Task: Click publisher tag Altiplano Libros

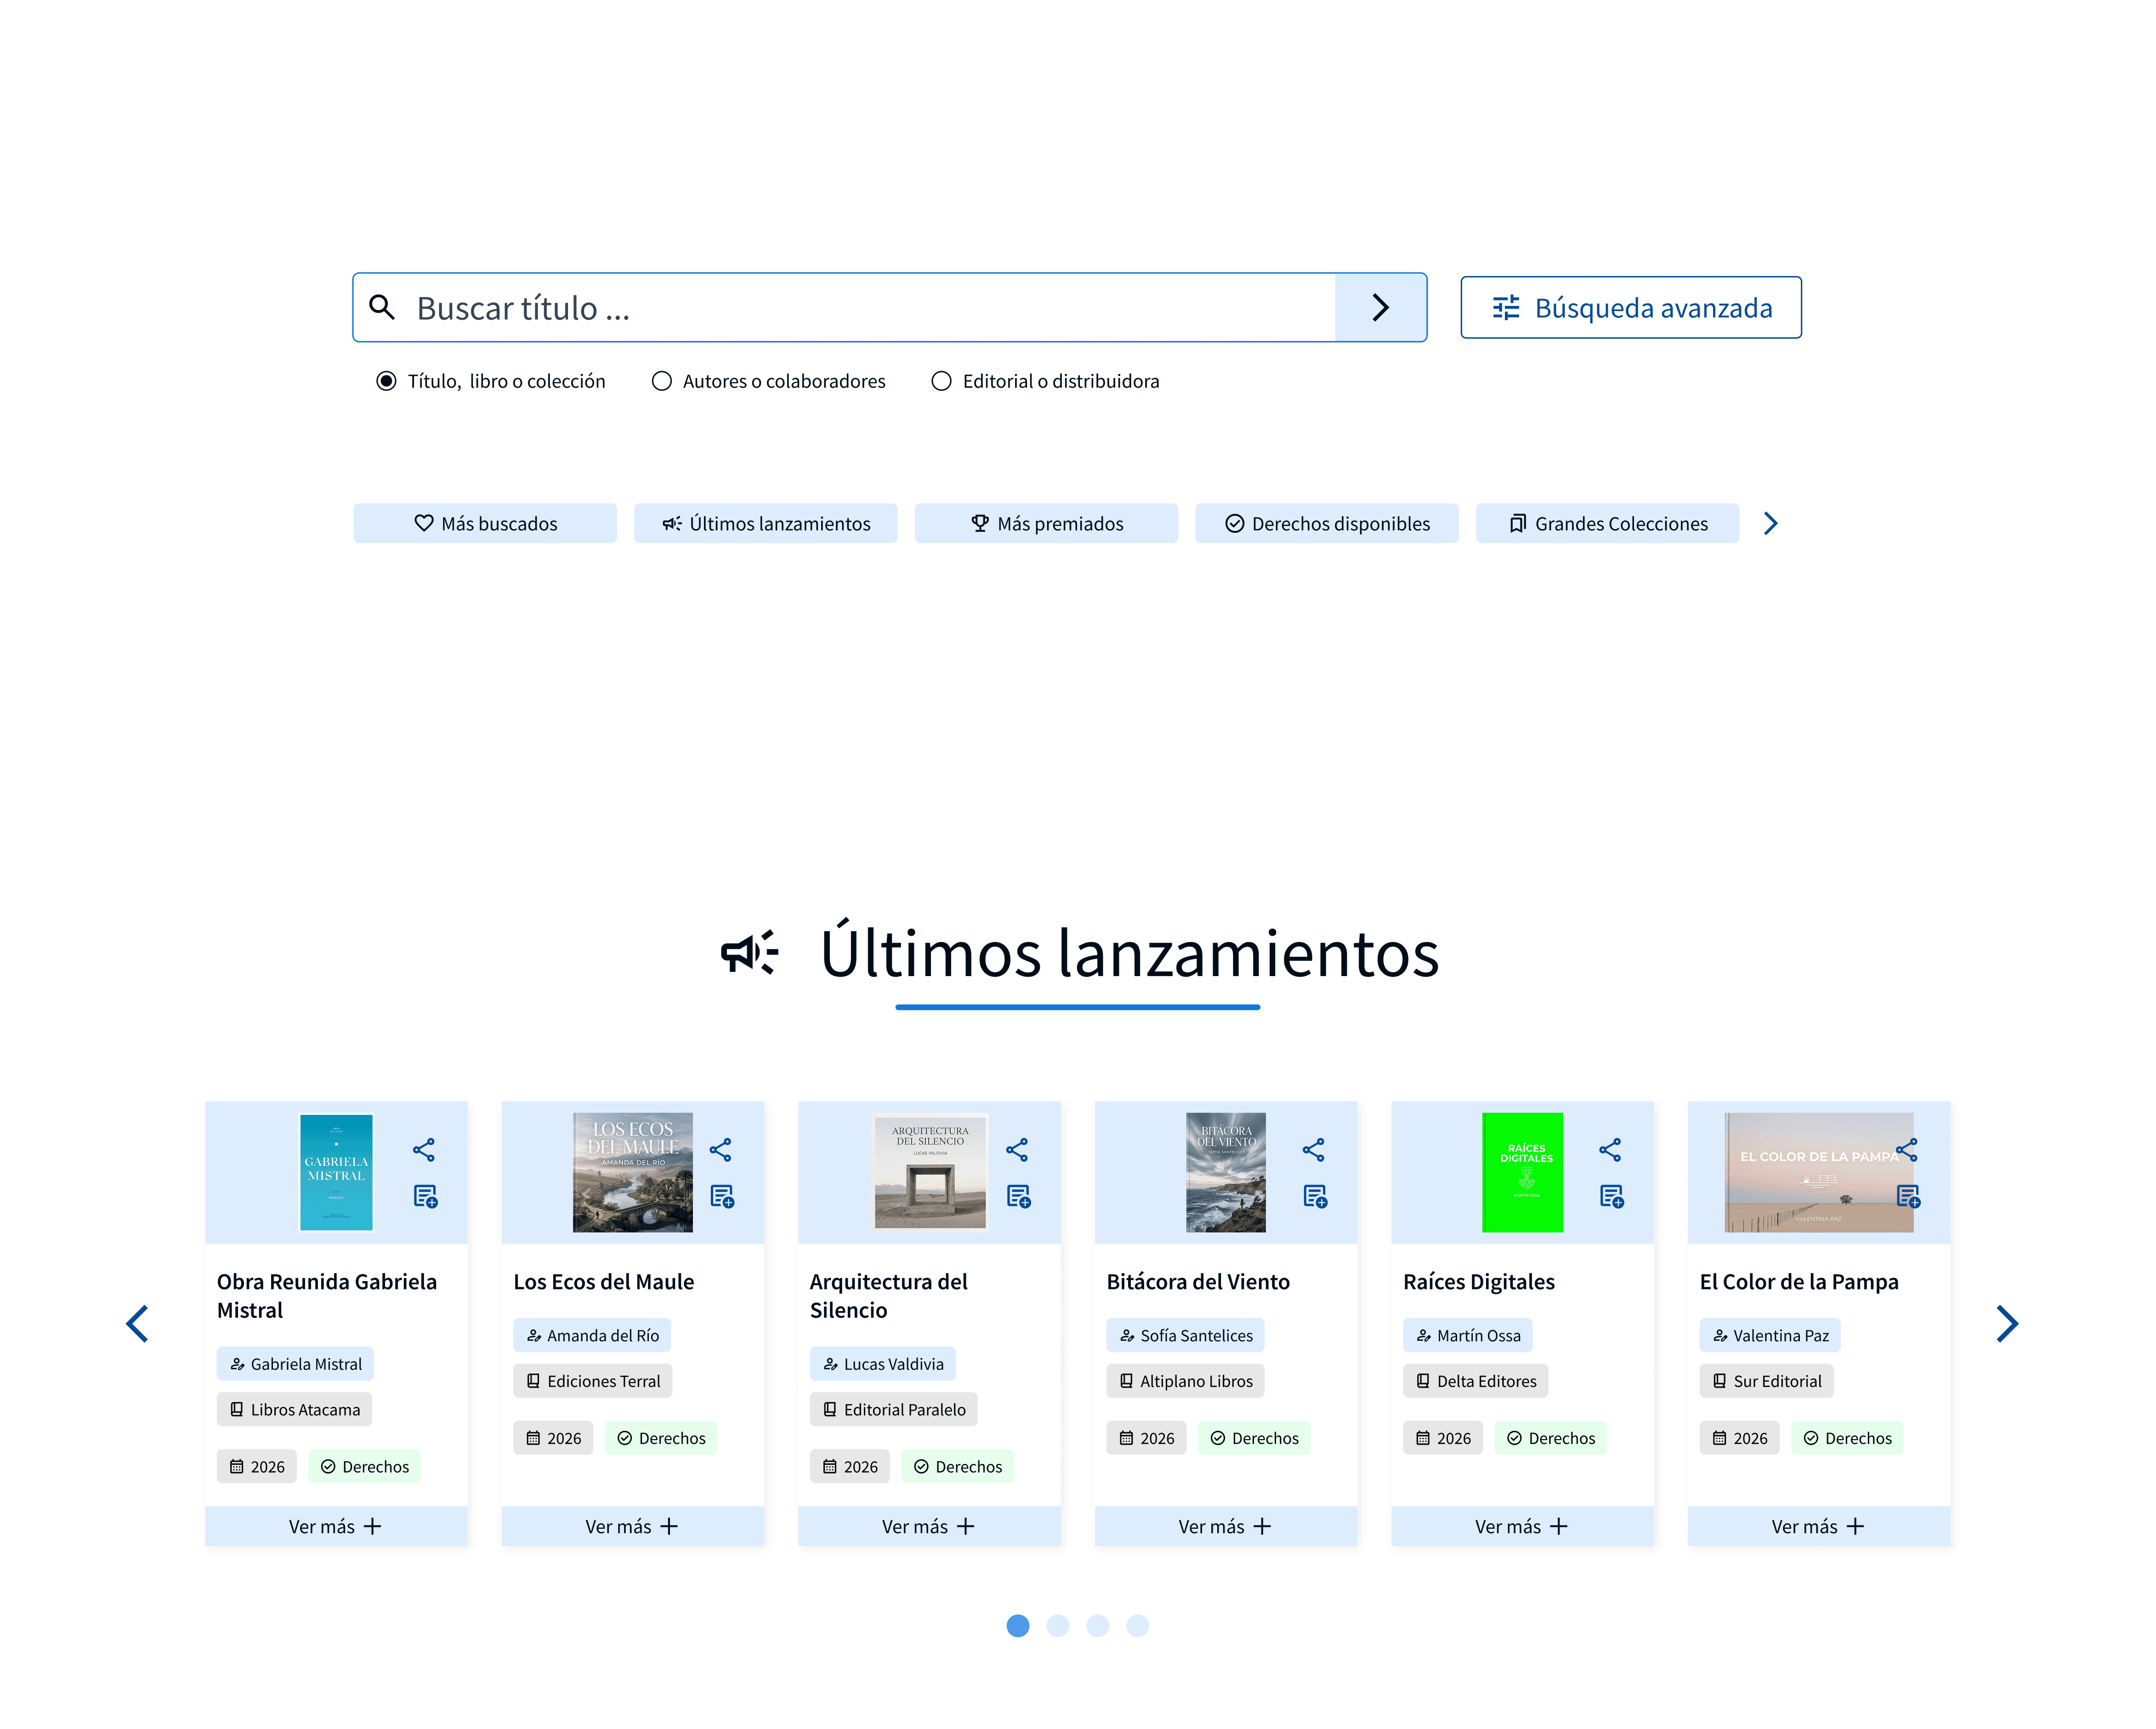Action: click(1185, 1380)
